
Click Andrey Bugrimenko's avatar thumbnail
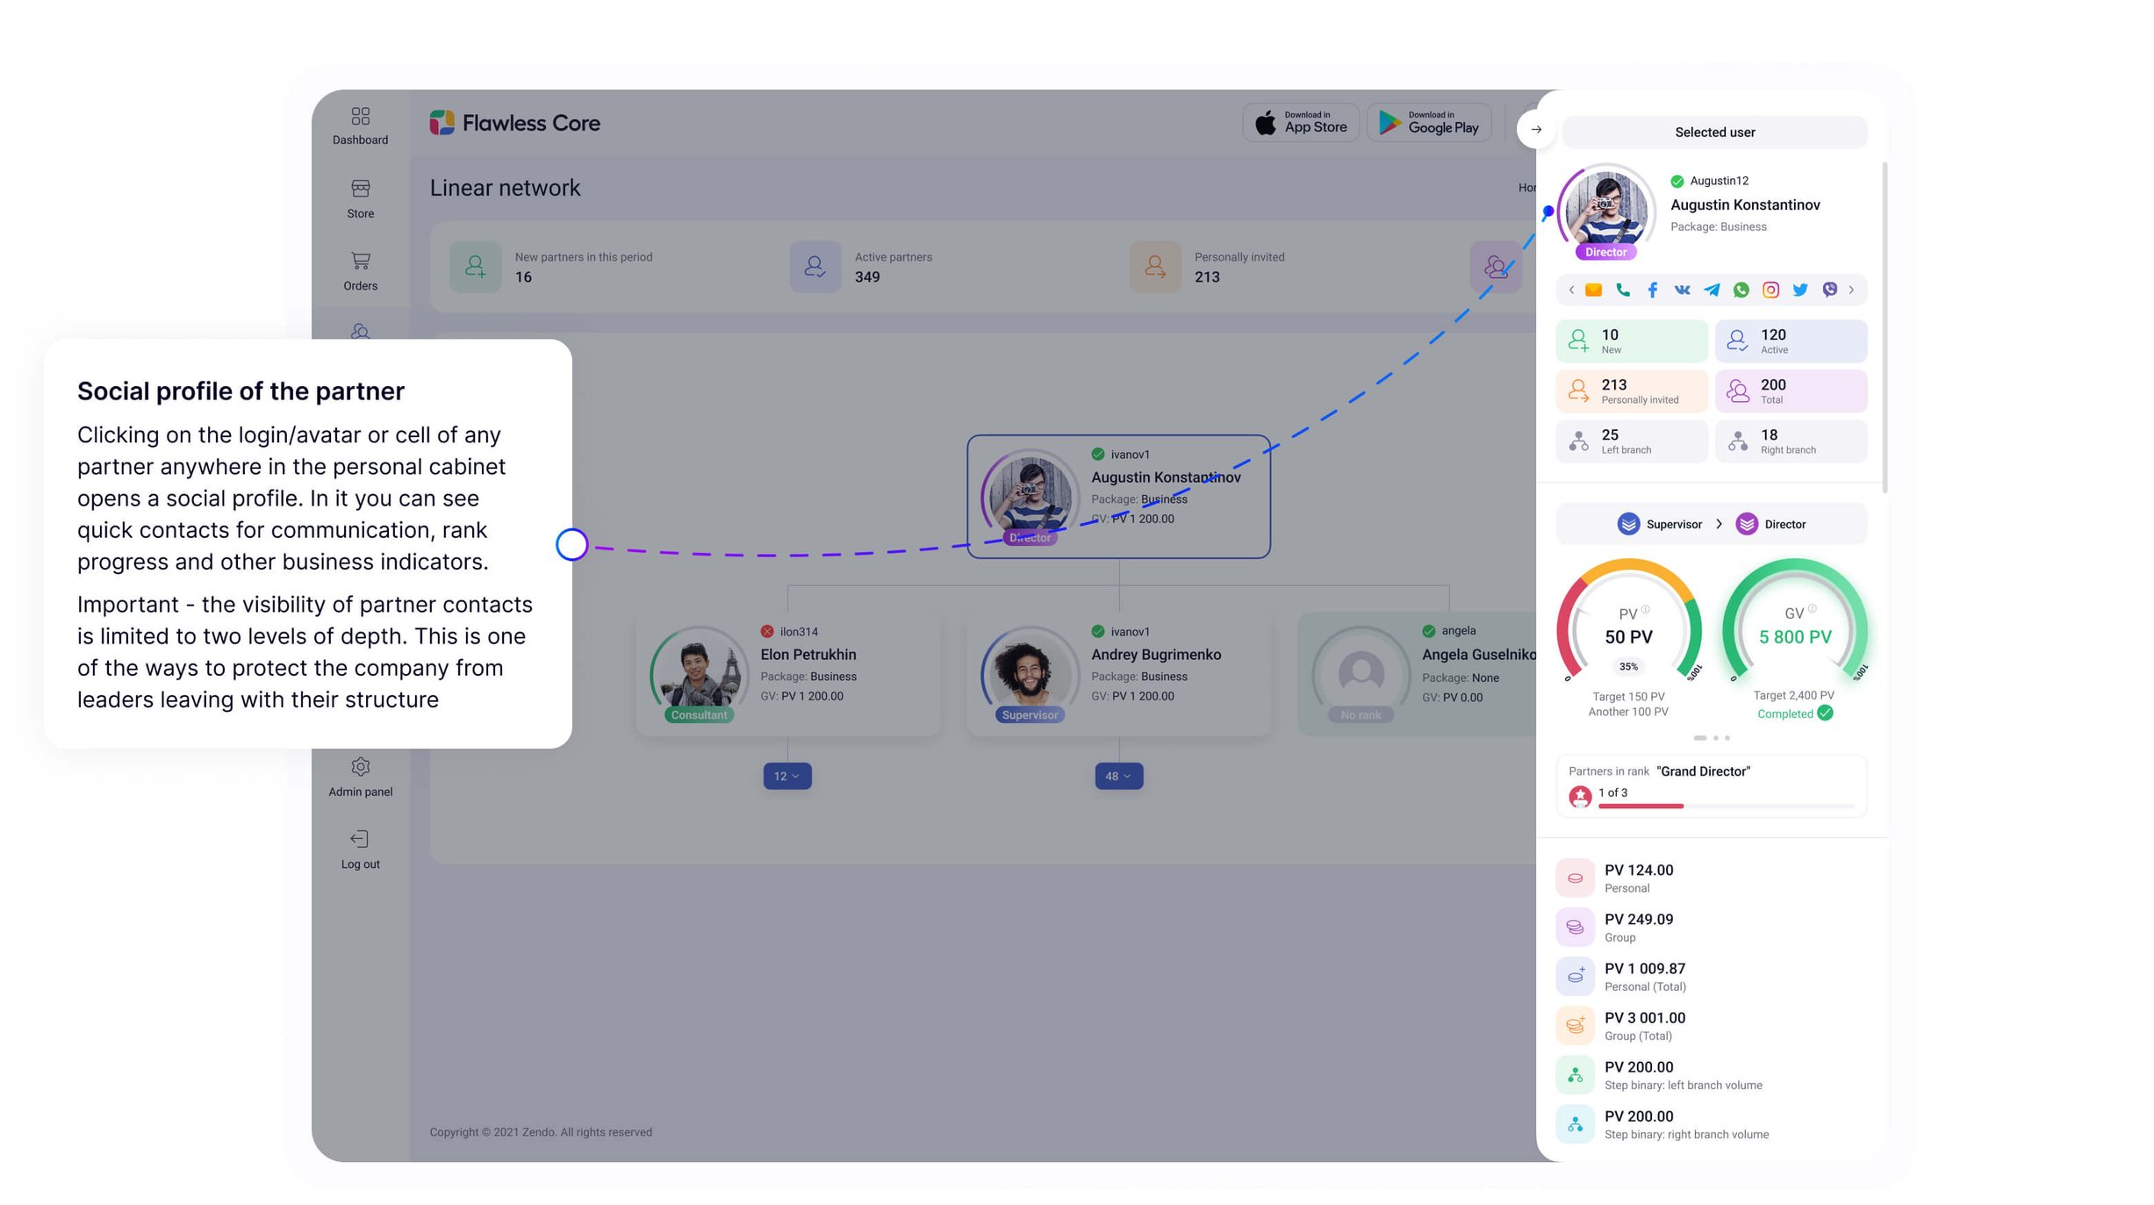coord(1029,671)
